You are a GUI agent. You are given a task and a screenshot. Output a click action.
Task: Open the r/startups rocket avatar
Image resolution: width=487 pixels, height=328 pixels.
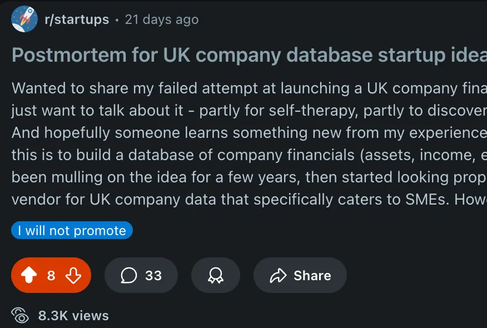(x=24, y=19)
